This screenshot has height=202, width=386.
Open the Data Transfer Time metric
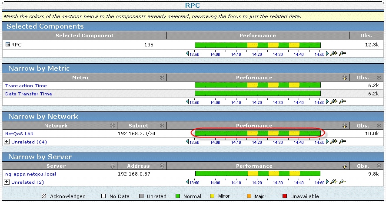[29, 94]
